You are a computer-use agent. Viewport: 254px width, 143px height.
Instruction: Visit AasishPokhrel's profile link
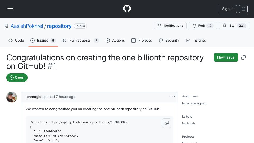[27, 26]
